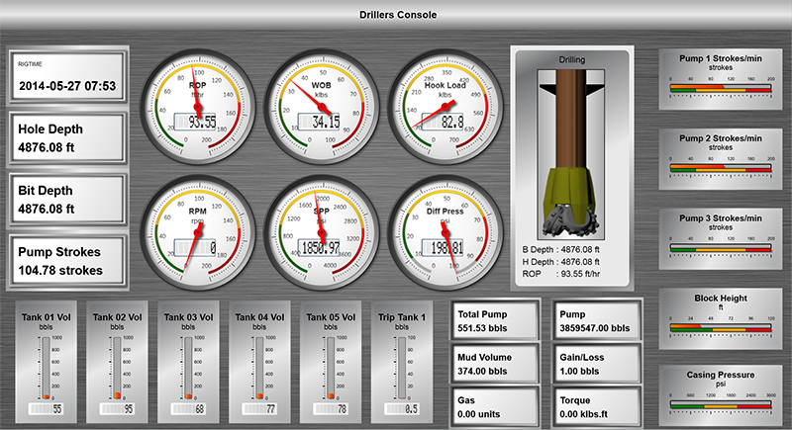This screenshot has width=792, height=430.
Task: Select the WOB gauge dial
Action: tap(321, 105)
